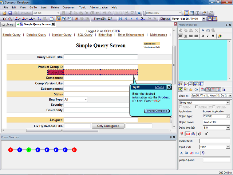
Task: Center align bubble text
Action: [x=186, y=36]
